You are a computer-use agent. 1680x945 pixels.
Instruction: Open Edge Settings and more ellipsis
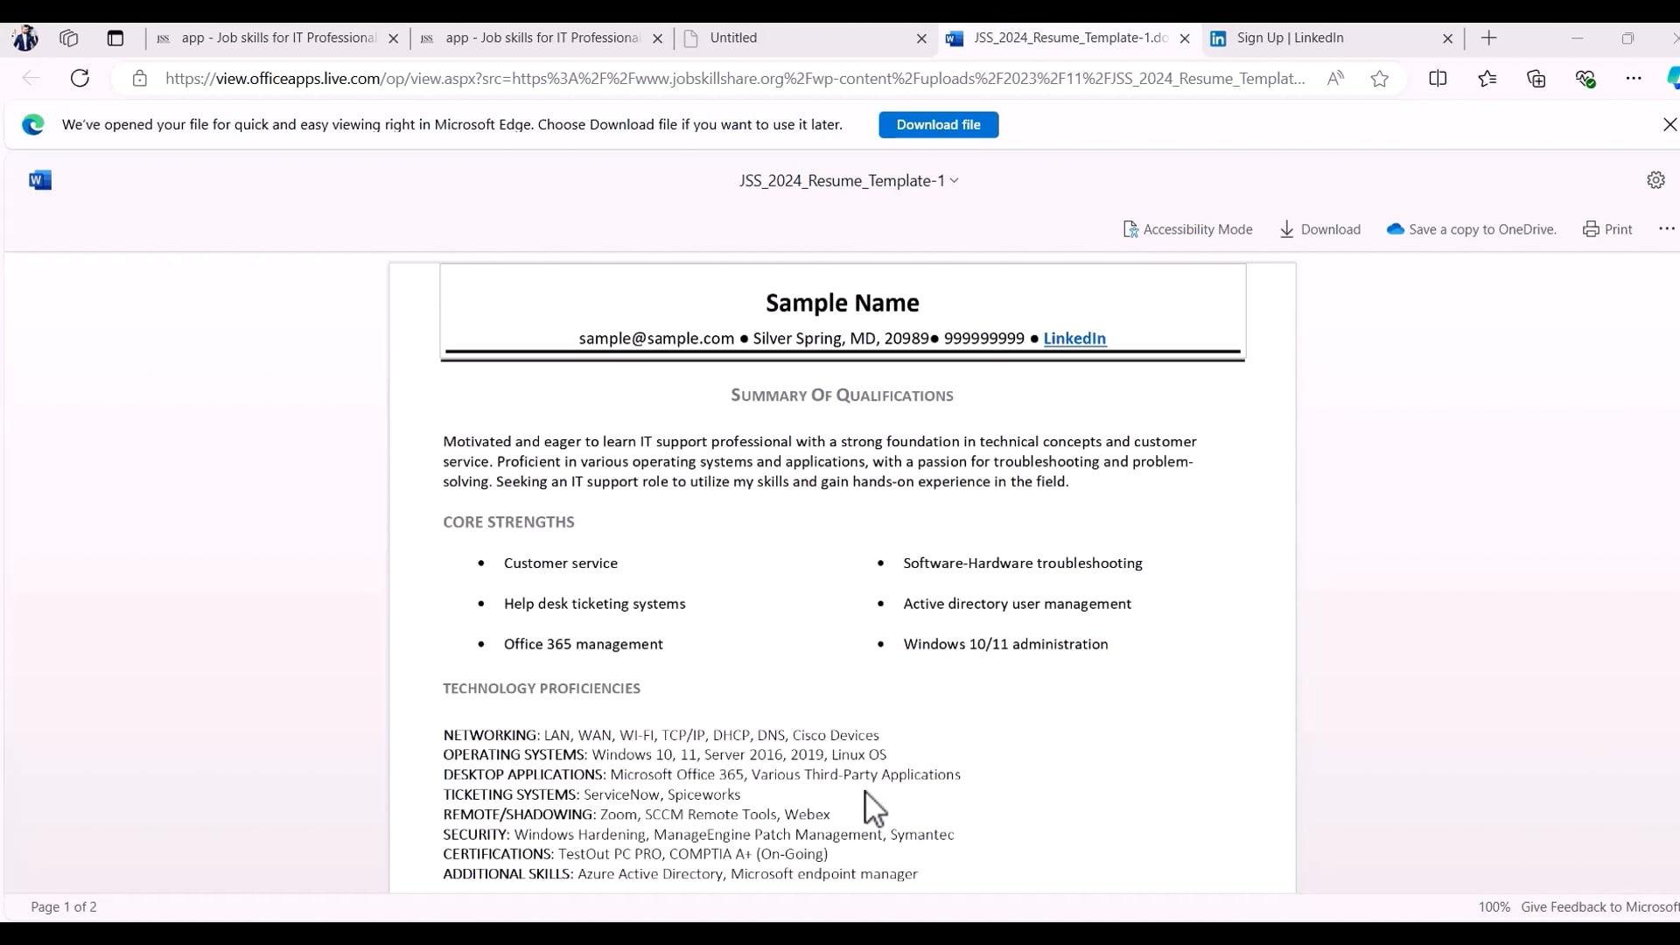click(x=1634, y=79)
